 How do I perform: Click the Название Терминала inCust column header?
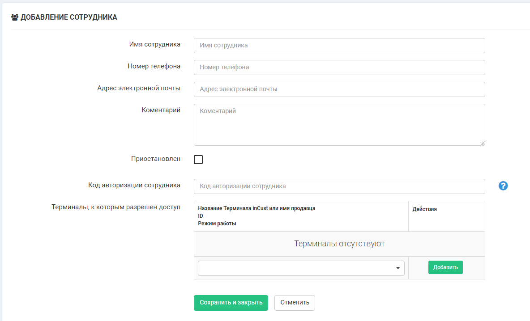[256, 208]
